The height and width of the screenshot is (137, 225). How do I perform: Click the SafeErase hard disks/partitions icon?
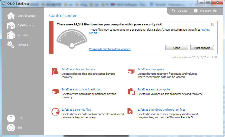tap(55, 91)
